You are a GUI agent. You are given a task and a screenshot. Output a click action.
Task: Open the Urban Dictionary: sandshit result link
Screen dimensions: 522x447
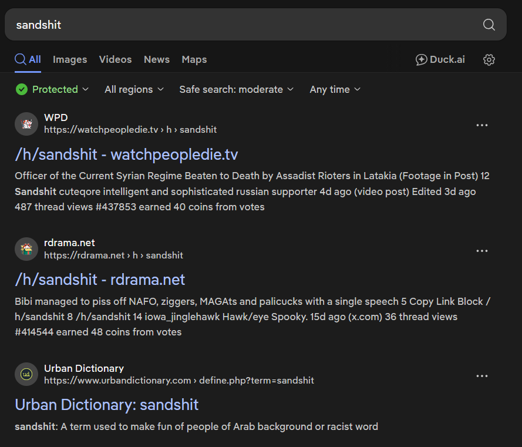[x=107, y=405]
